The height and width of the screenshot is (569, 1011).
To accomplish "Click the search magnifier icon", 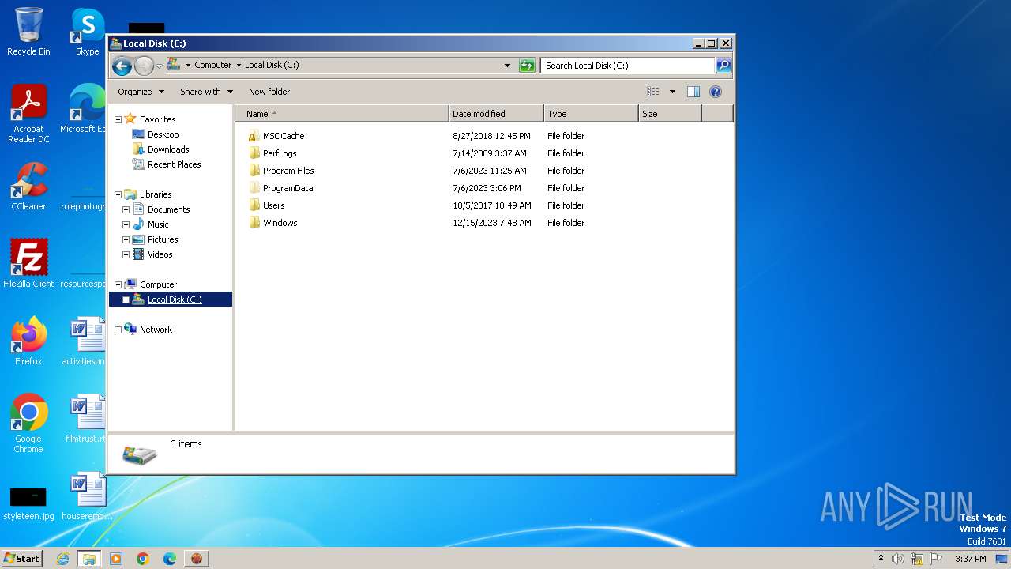I will coord(723,66).
